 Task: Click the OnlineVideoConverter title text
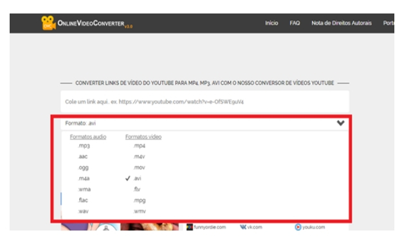point(91,23)
